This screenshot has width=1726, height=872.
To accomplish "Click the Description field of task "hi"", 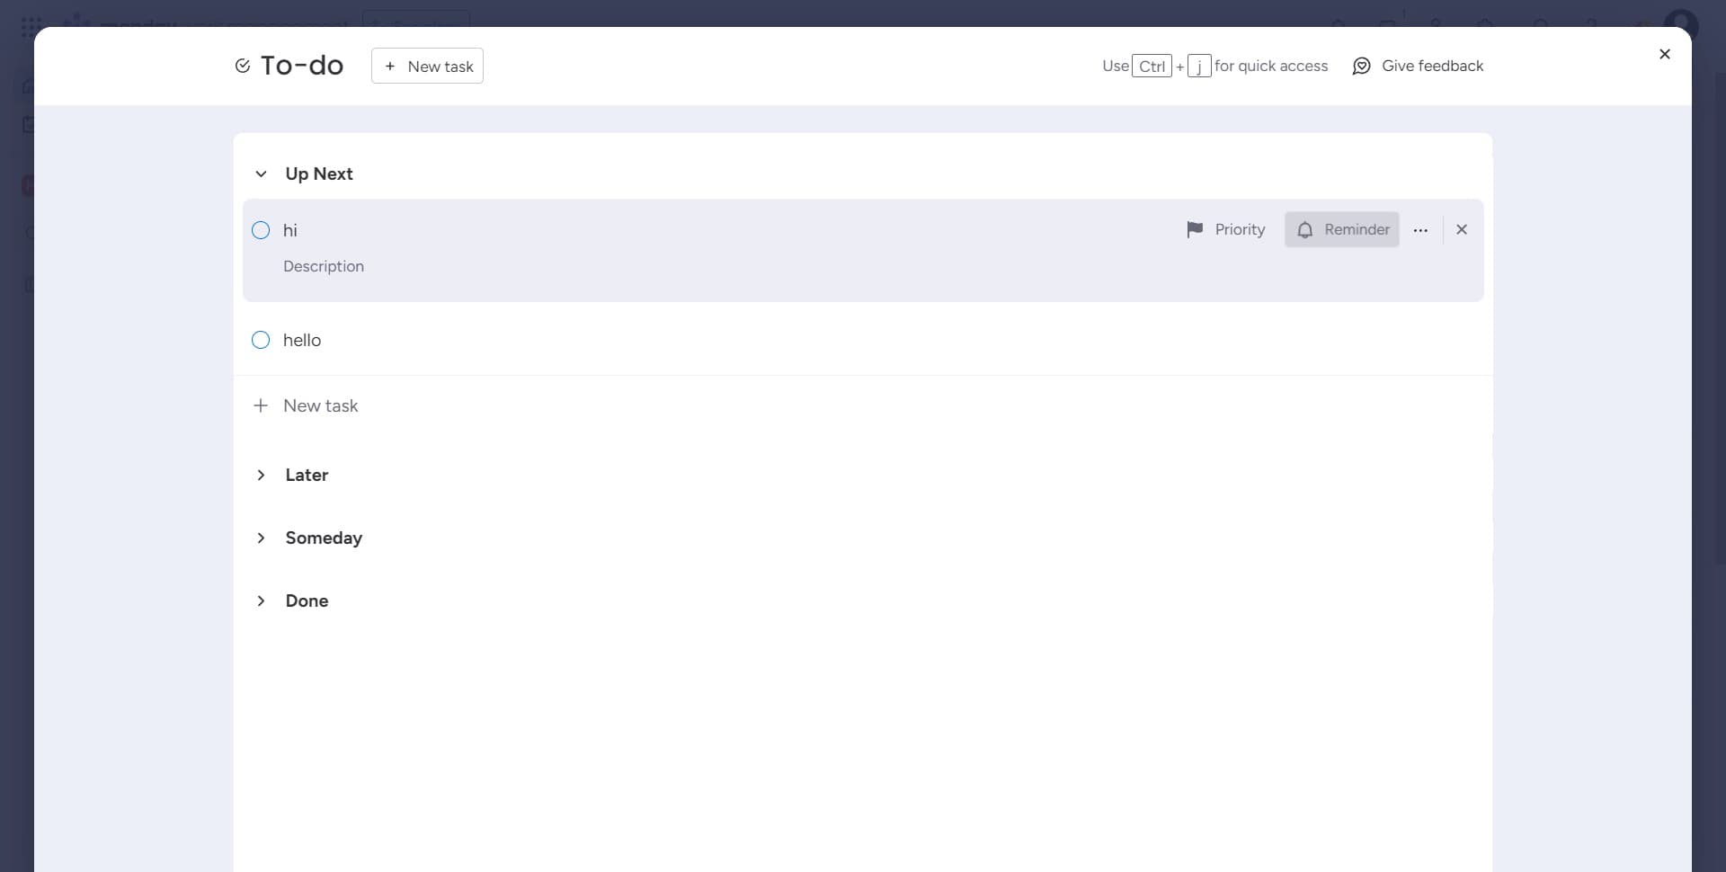I will [x=324, y=266].
